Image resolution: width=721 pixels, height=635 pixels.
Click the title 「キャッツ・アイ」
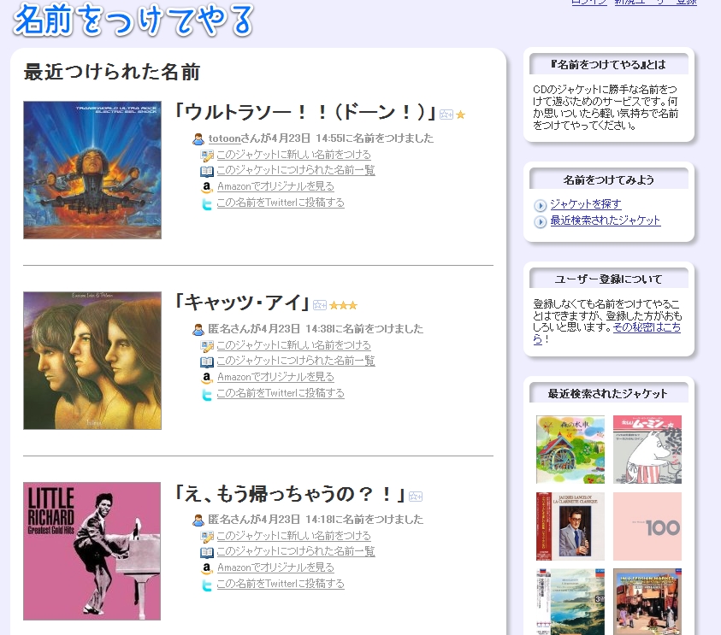coord(242,303)
